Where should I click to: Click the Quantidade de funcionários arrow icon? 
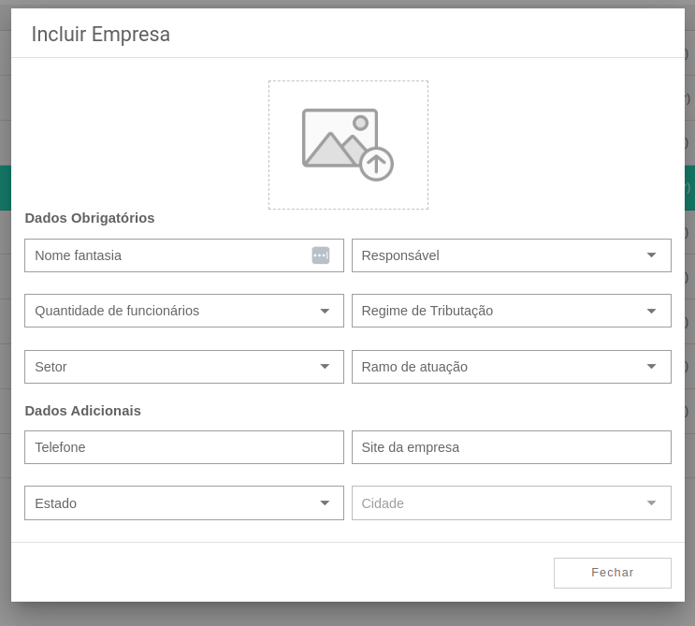[x=325, y=311]
